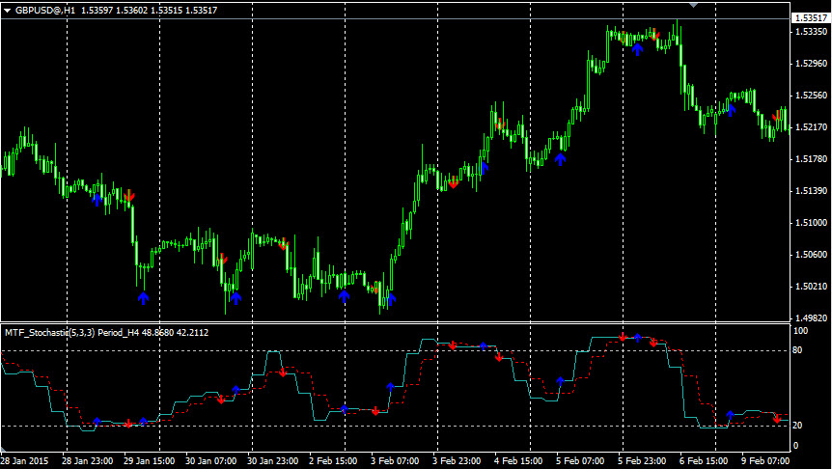
Task: Click the grey chart shift marker triangle
Action: click(693, 5)
